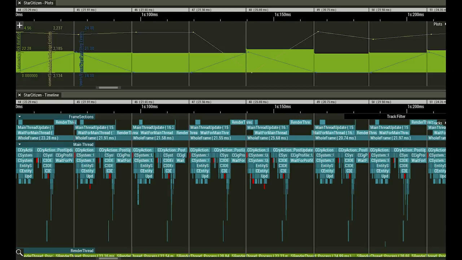Close the StarCitizen - Timeline panel

pos(19,95)
